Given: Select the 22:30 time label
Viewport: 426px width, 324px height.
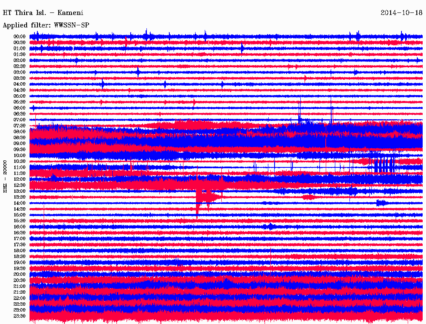Looking at the screenshot, I should [x=20, y=304].
